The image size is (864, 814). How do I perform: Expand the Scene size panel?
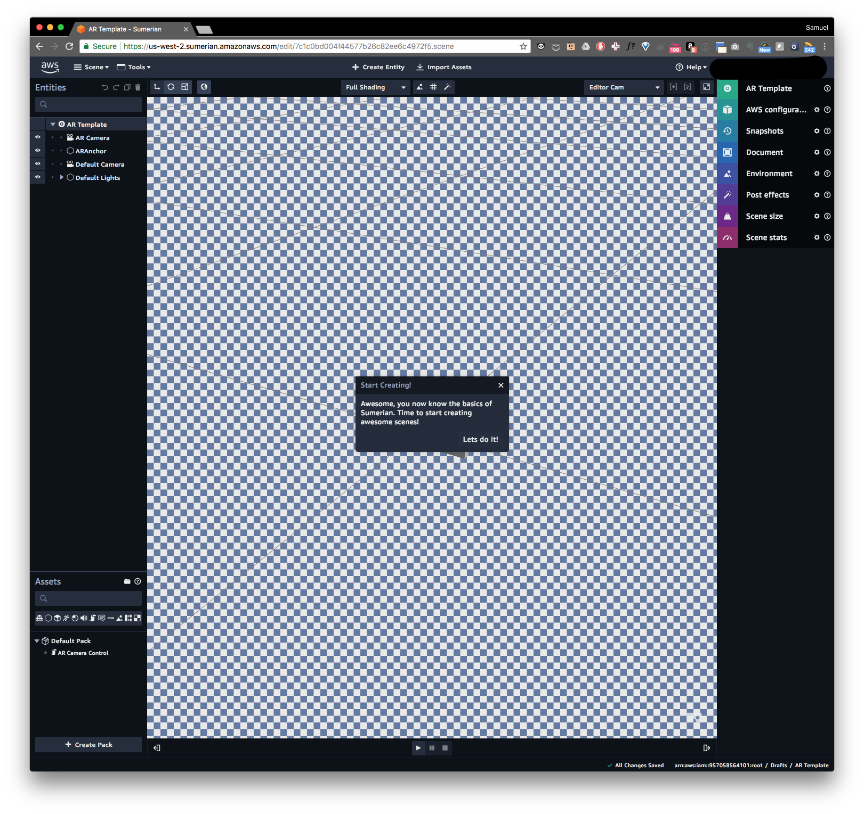pyautogui.click(x=764, y=216)
